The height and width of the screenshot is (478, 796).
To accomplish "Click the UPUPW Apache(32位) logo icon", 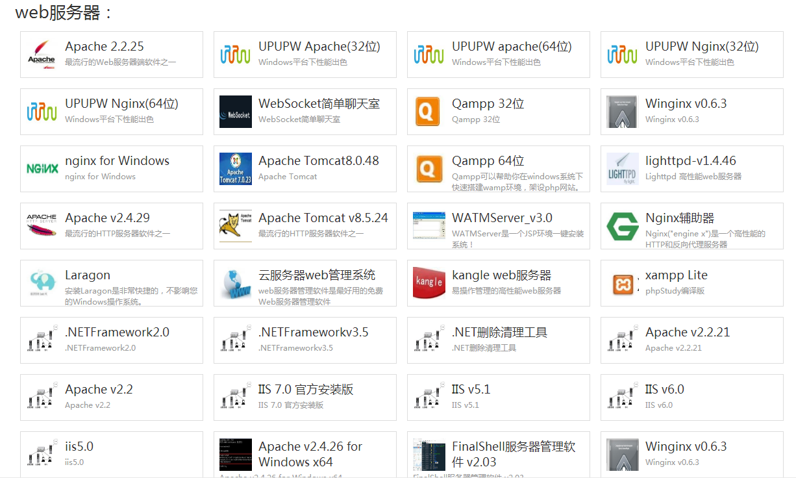I will (235, 55).
